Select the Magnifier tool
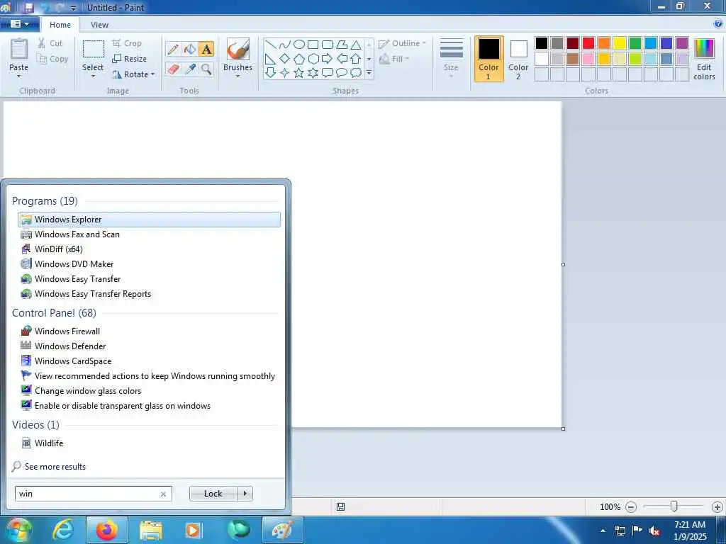 (206, 69)
